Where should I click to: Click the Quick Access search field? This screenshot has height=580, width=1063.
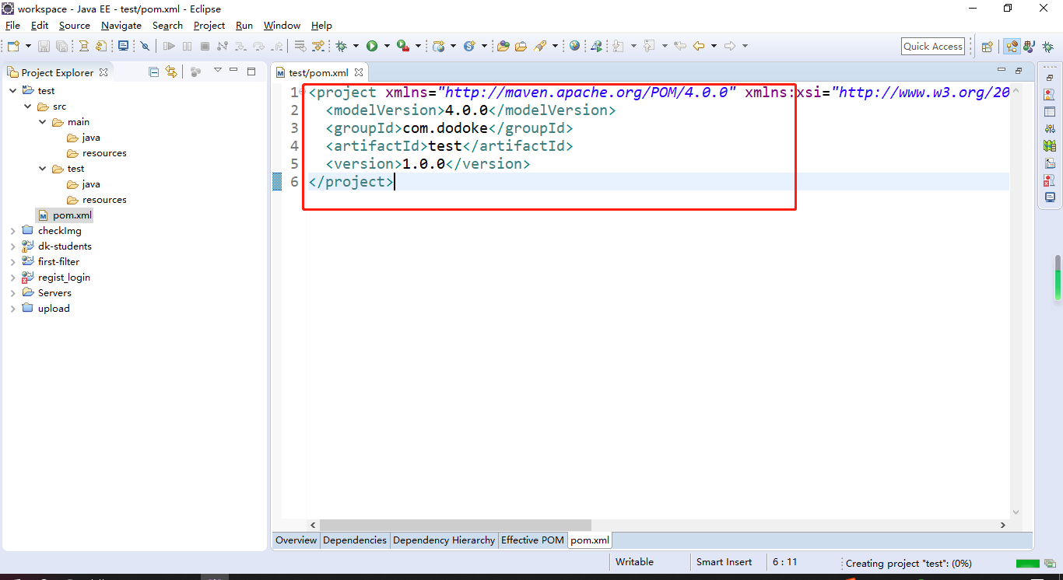933,47
